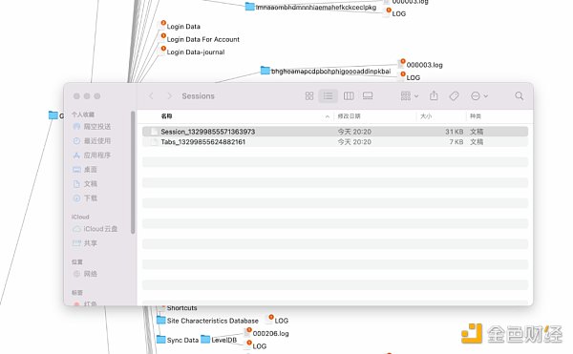Switch Finder to column view

(x=349, y=96)
